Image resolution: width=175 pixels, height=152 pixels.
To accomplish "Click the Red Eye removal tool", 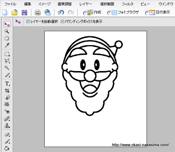I will coord(7,111).
